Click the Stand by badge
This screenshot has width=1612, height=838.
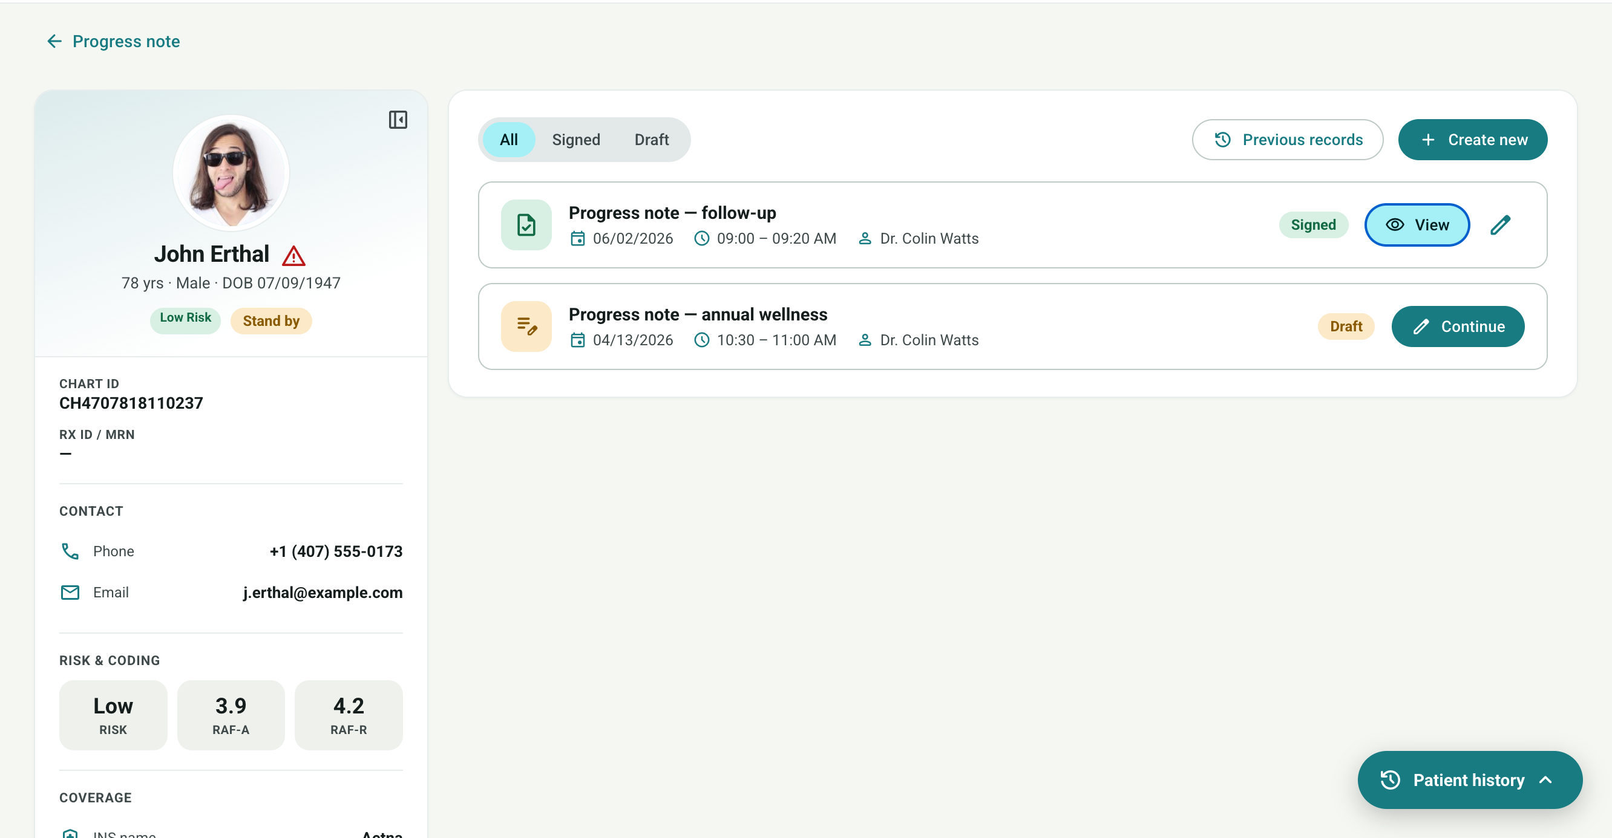point(271,321)
